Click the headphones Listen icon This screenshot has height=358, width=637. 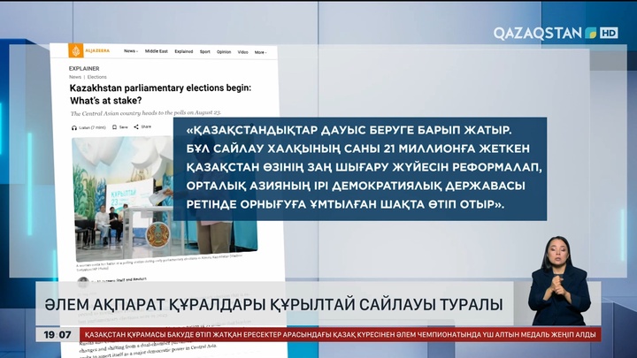tap(74, 127)
